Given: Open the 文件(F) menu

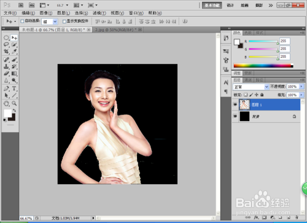Looking at the screenshot, I should point(10,13).
